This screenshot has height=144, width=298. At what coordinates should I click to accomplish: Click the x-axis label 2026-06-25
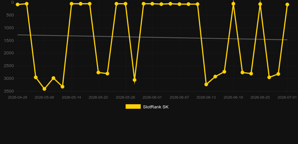260,97
